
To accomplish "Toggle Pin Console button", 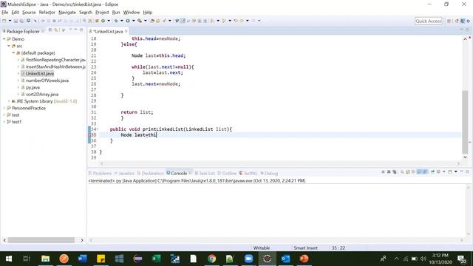I will 432,172.
